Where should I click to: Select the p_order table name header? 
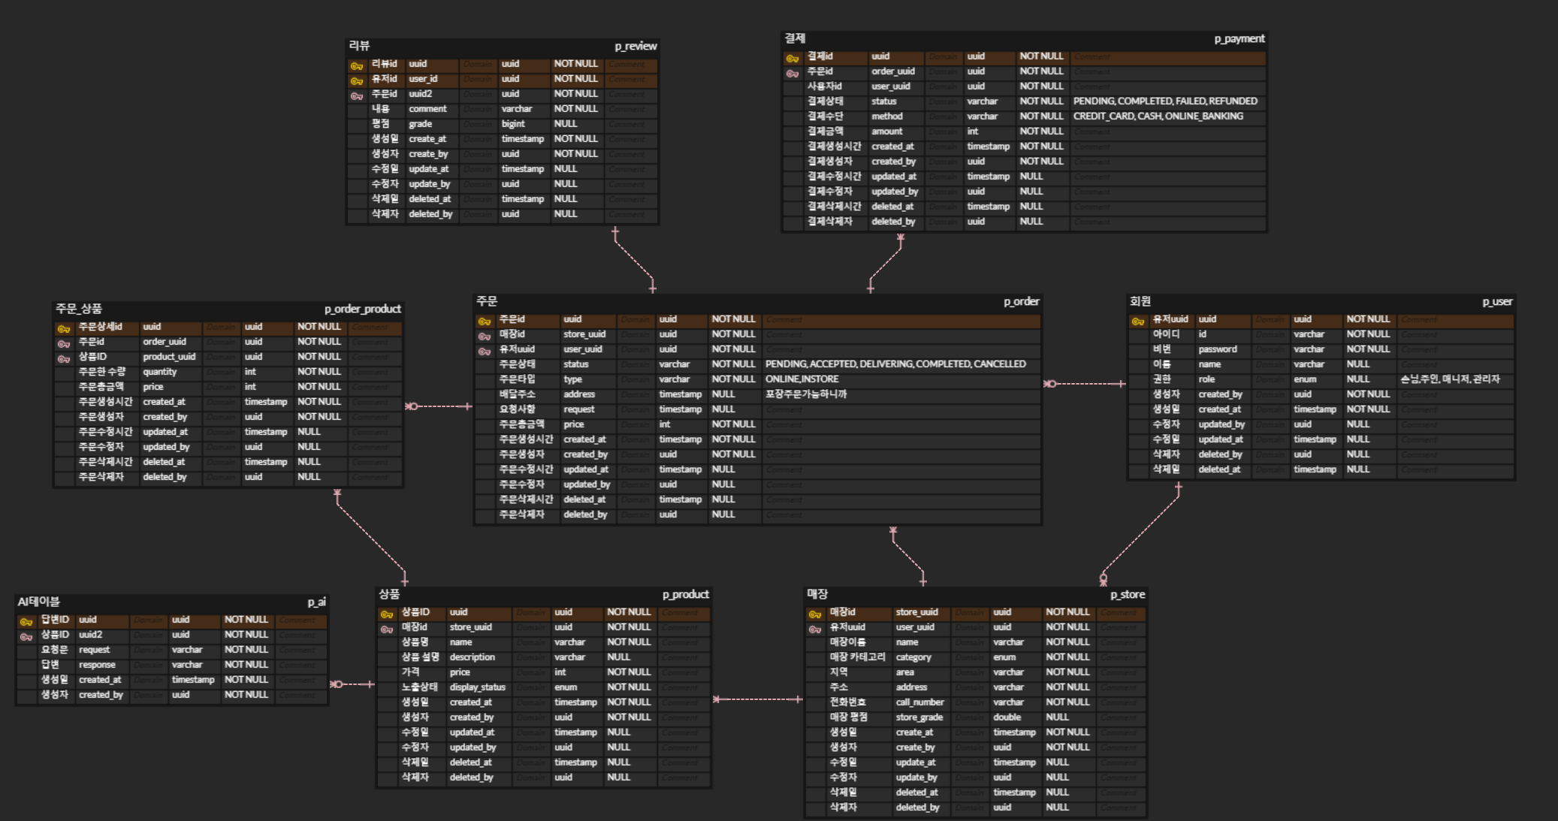pos(1021,301)
